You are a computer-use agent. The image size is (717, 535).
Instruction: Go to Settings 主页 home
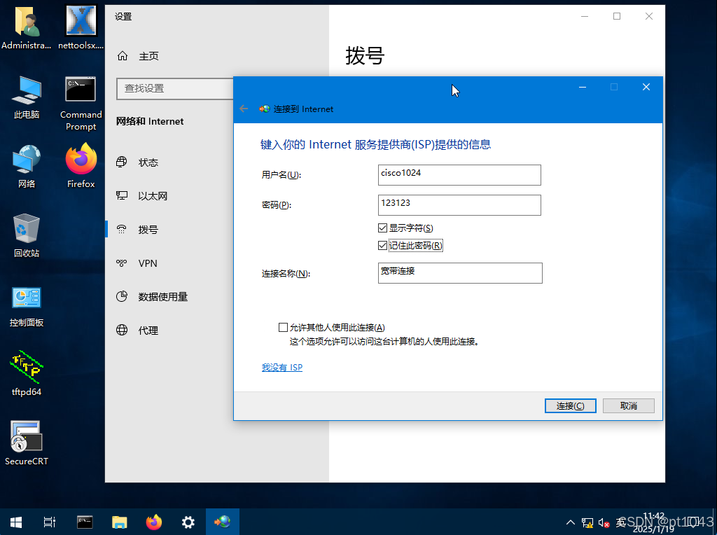point(138,56)
